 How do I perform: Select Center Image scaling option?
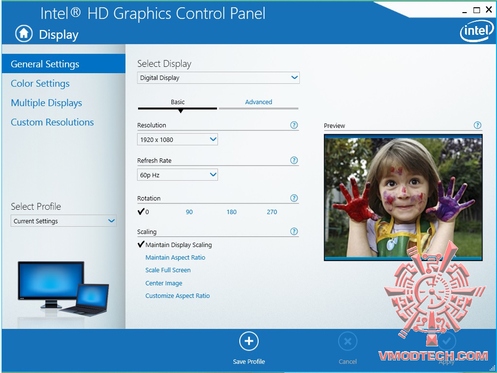pos(164,283)
